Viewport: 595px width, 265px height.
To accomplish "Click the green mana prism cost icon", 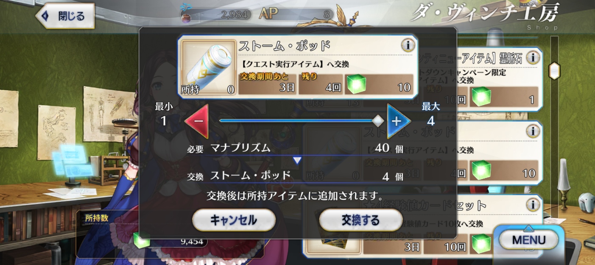I will (x=357, y=85).
